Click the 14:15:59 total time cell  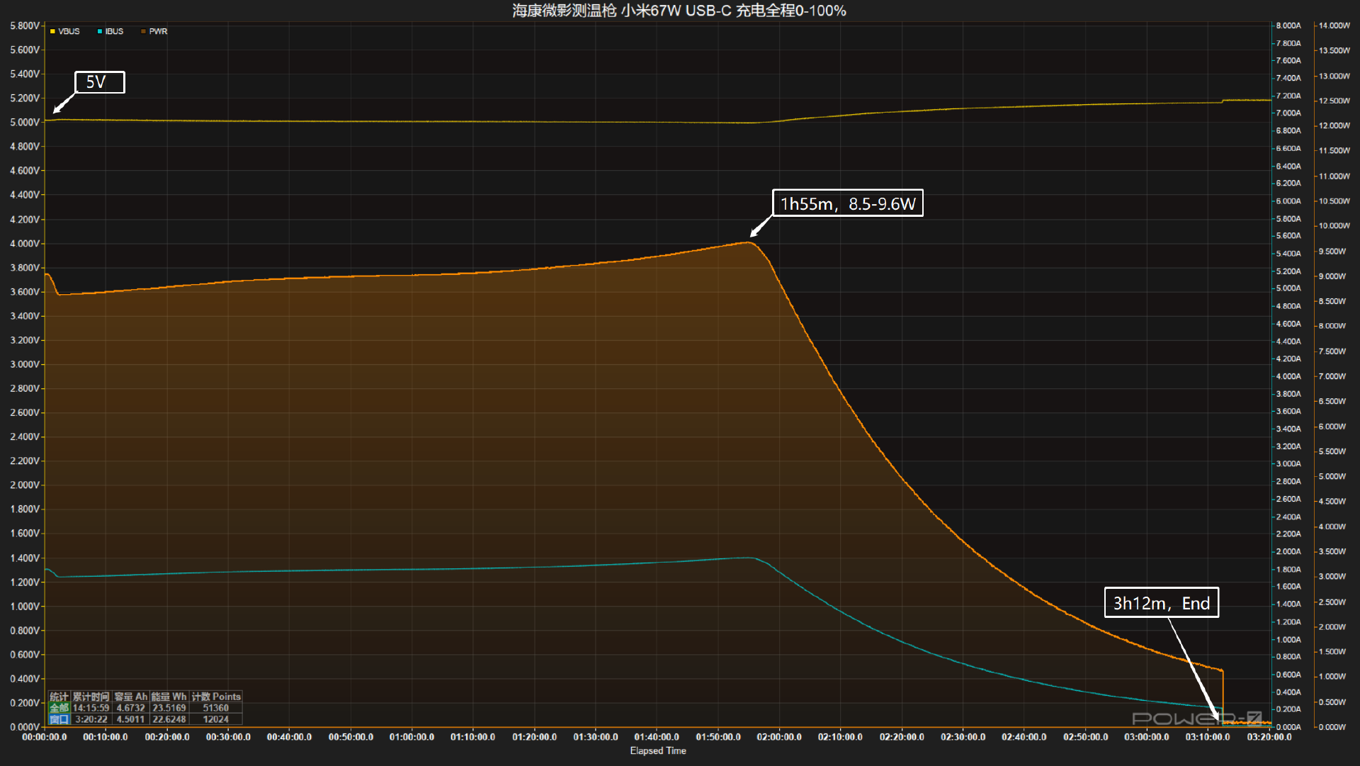91,708
